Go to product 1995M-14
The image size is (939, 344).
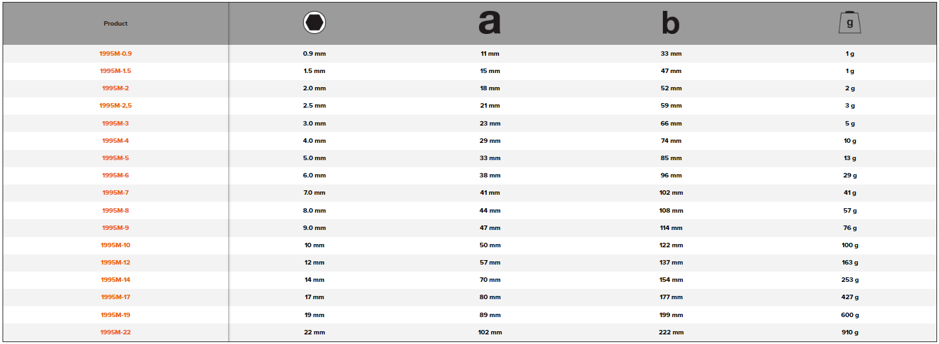(116, 280)
